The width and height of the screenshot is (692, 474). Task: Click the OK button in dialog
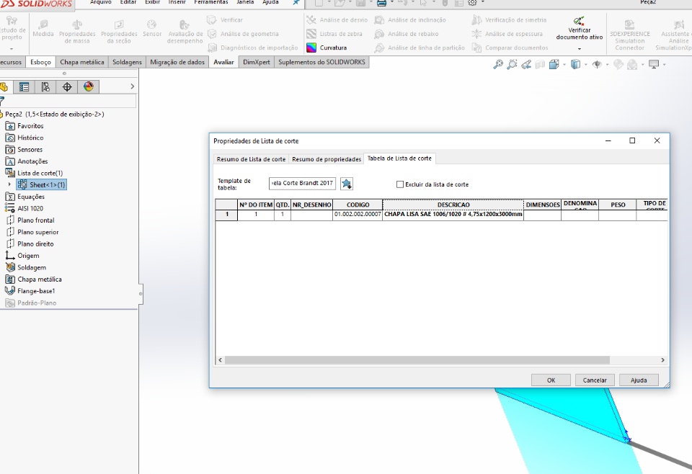click(x=551, y=380)
